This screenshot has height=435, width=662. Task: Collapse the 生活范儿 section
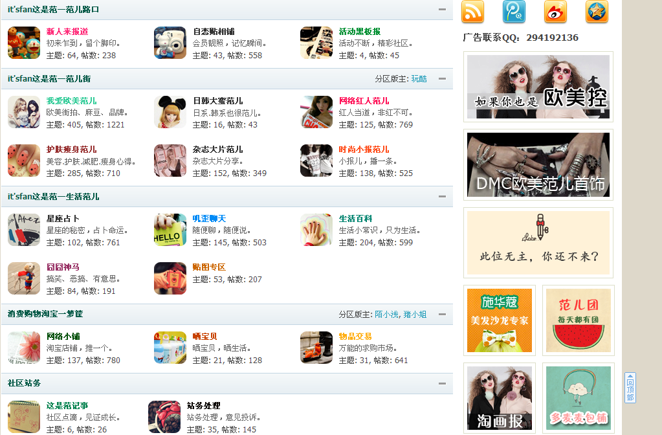pos(442,196)
